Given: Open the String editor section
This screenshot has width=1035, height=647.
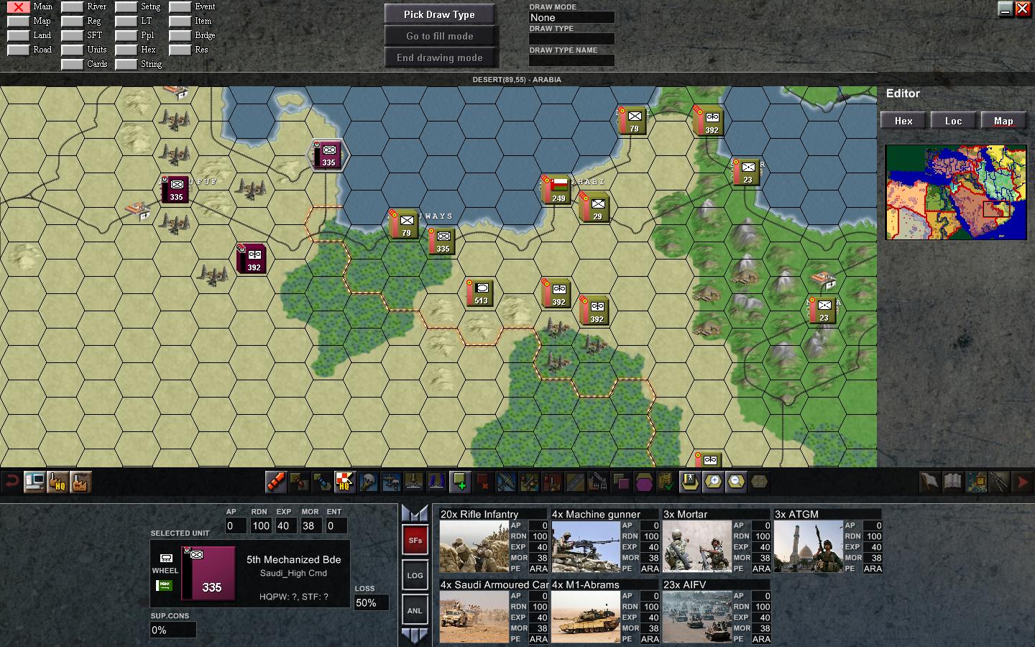Looking at the screenshot, I should pyautogui.click(x=126, y=65).
